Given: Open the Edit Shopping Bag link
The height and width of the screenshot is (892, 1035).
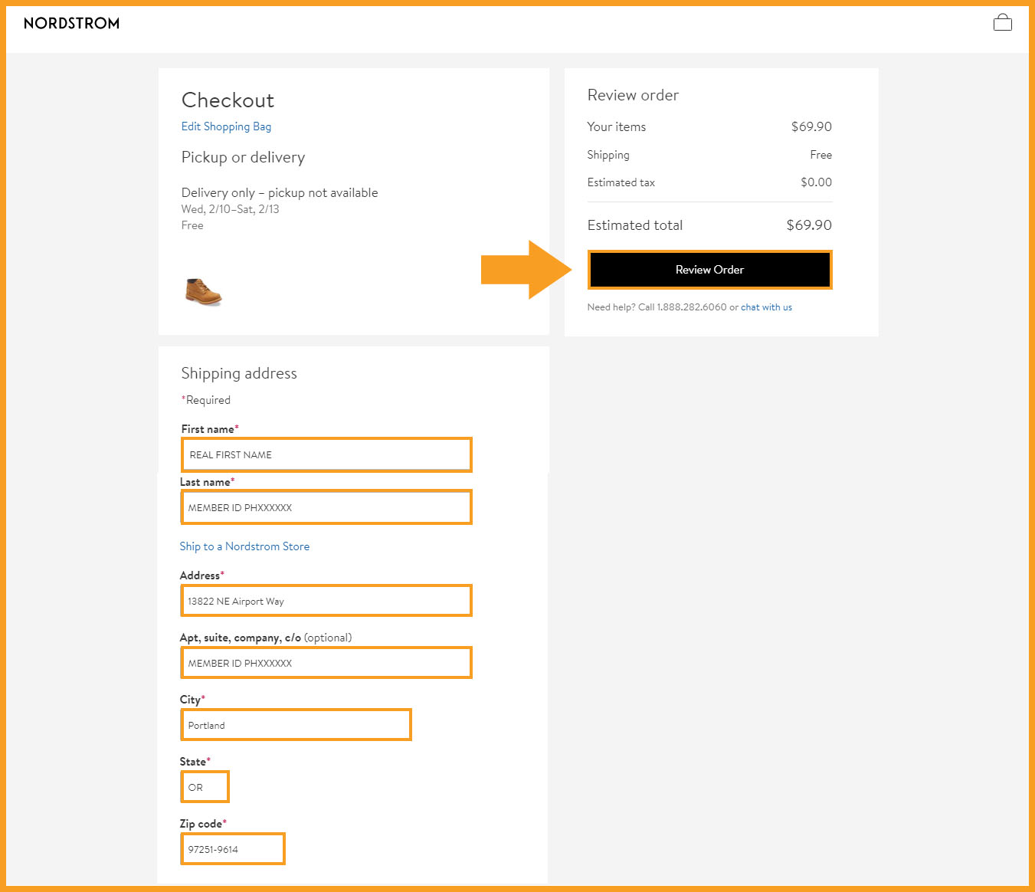Looking at the screenshot, I should point(226,126).
